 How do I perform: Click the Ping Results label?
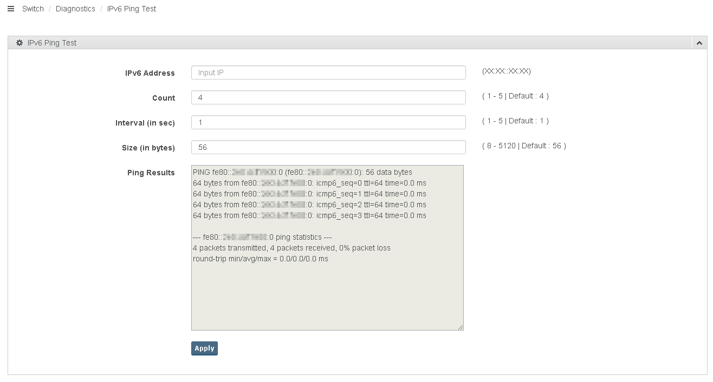click(151, 173)
